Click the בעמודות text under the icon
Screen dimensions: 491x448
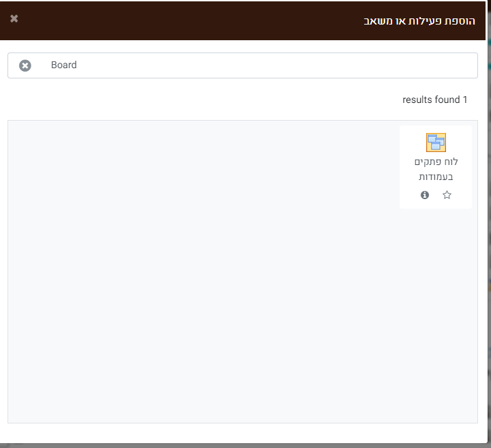pyautogui.click(x=436, y=177)
